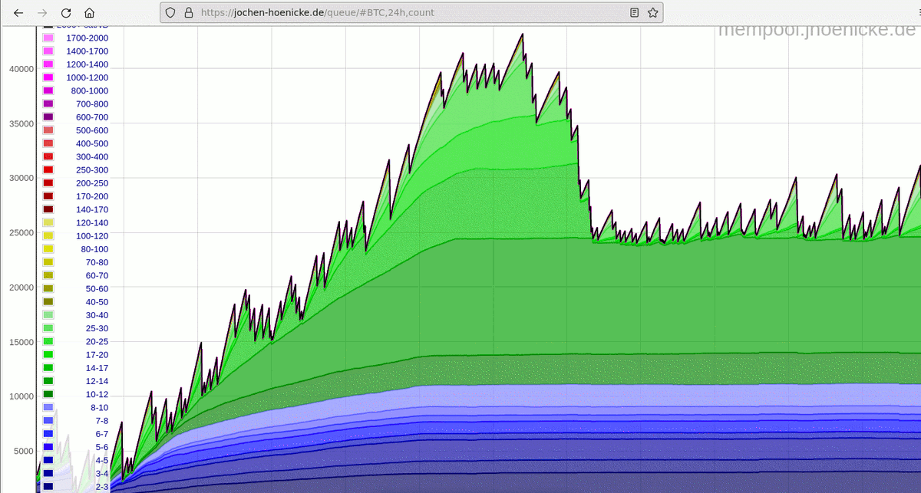This screenshot has height=493, width=921.
Task: Click the 800-1000 fee color swatch
Action: point(48,90)
